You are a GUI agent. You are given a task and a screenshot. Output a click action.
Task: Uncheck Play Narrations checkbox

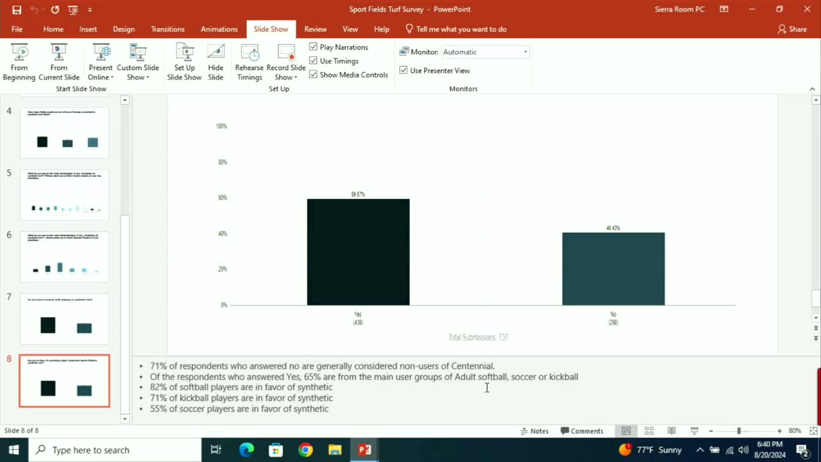(x=314, y=47)
